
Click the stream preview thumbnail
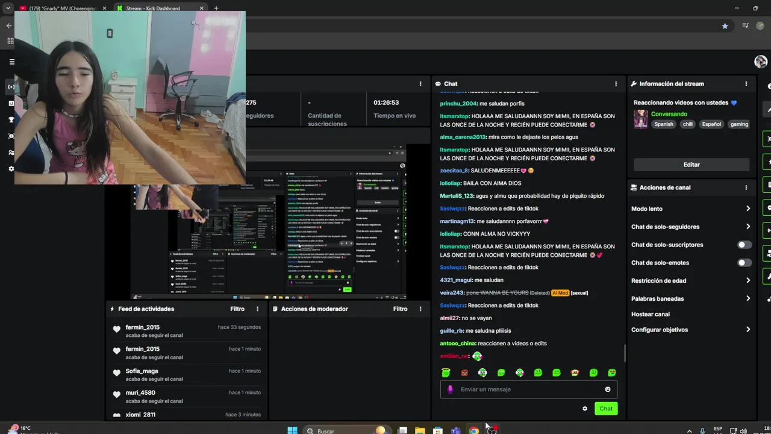pos(269,222)
